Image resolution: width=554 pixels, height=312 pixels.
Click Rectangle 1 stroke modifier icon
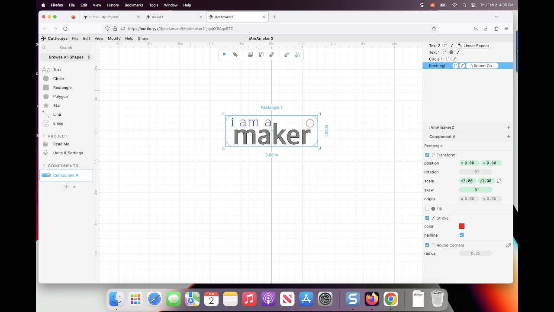click(462, 66)
